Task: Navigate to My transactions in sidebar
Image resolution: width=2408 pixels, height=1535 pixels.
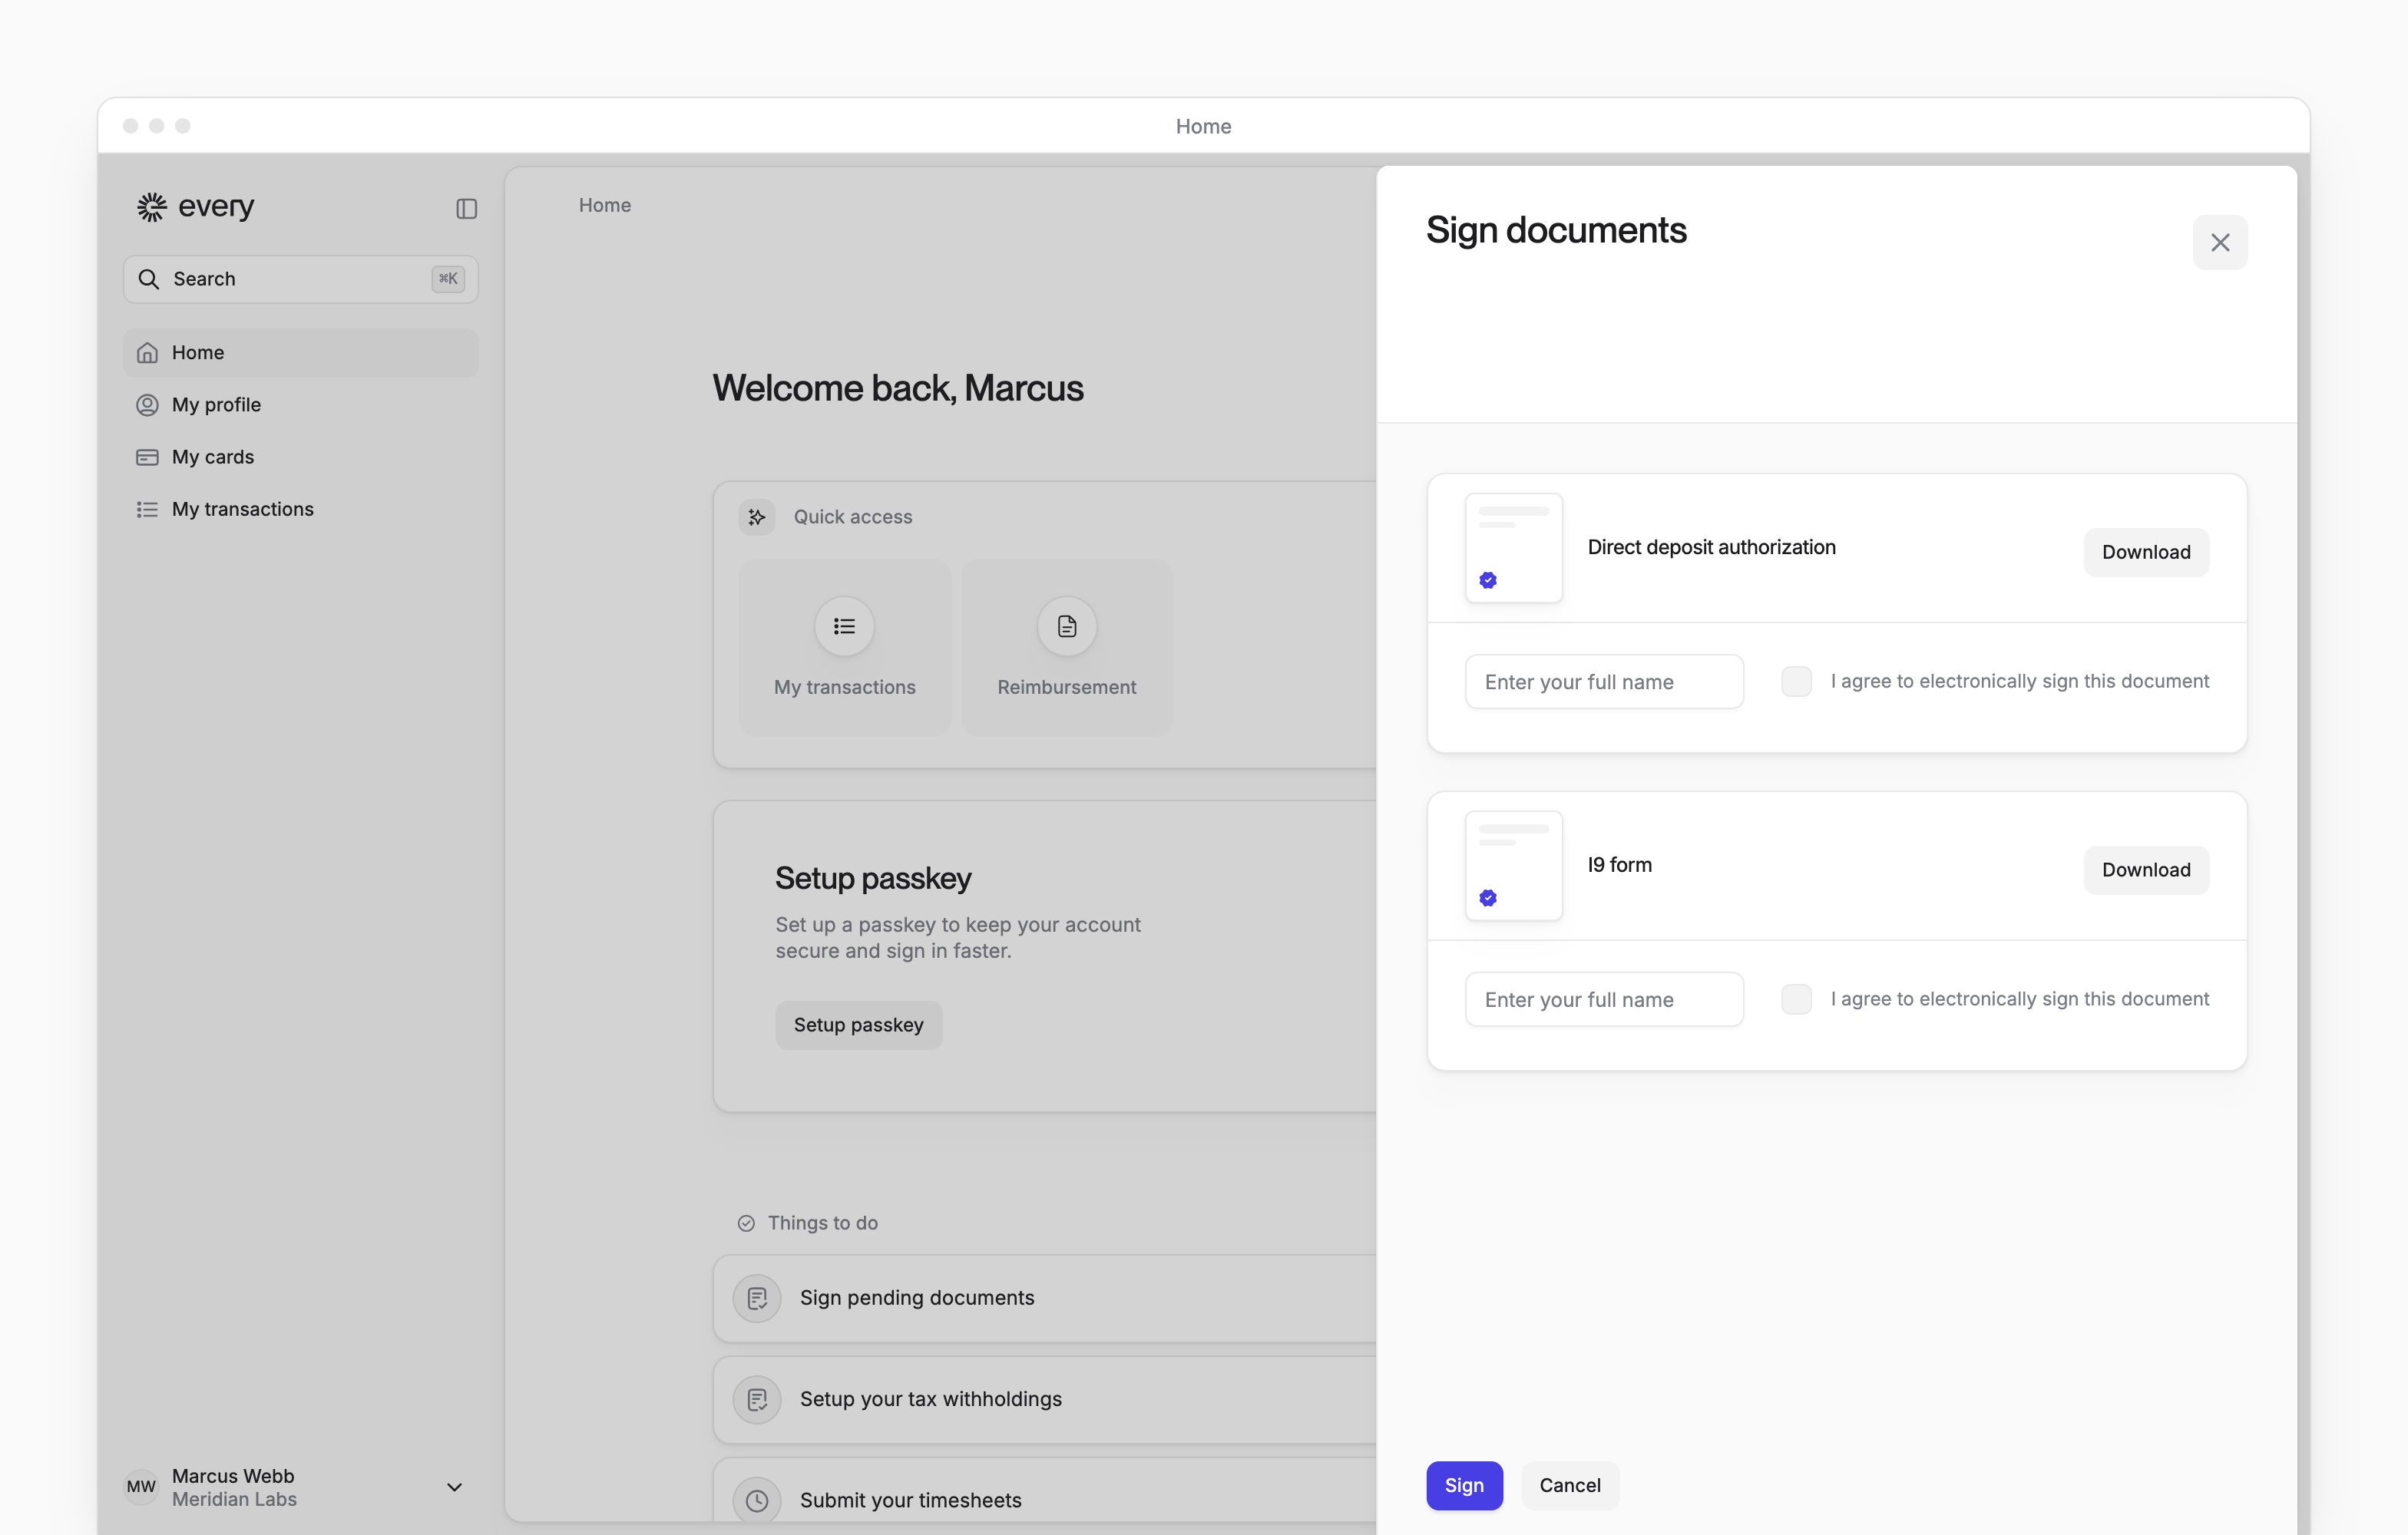Action: 300,510
